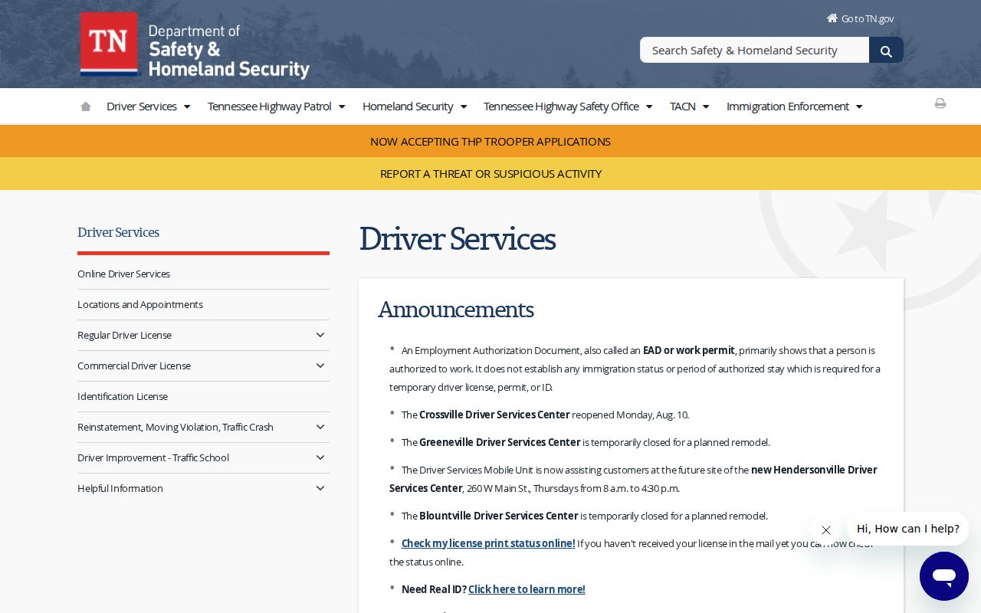Focus the Search Safety & Homeland Security field
Viewport: 981px width, 613px height.
tap(754, 50)
